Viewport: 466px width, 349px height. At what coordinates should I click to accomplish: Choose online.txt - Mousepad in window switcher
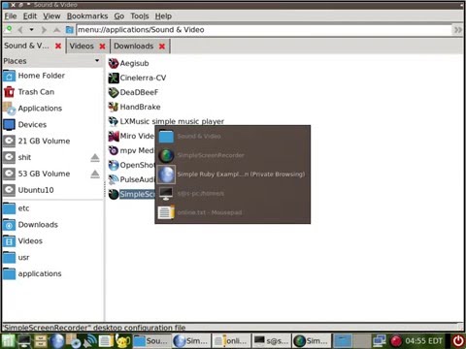232,212
